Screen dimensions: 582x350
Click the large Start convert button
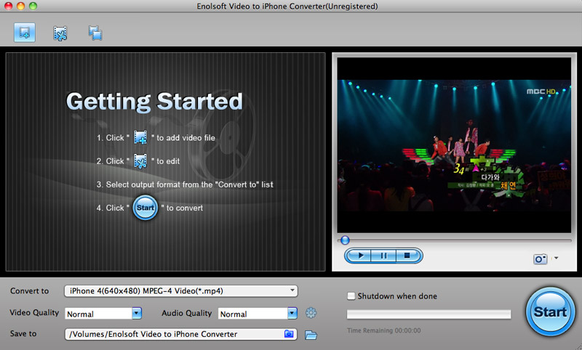point(550,312)
